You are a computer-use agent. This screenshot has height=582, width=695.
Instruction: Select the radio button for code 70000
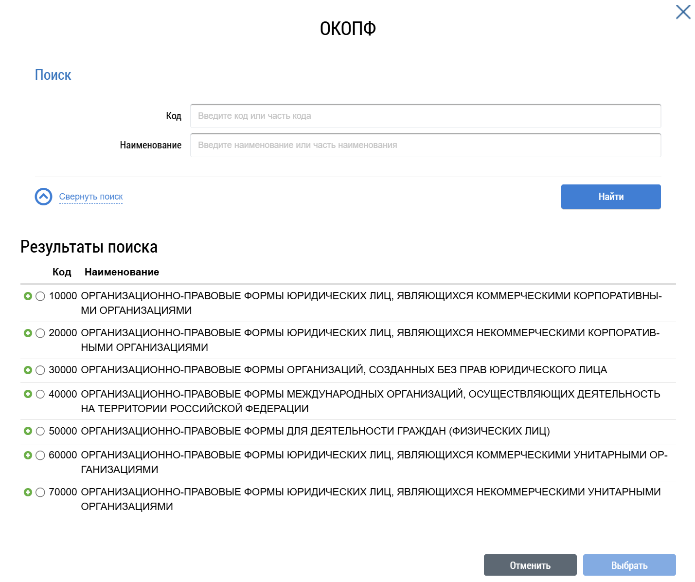pos(40,492)
